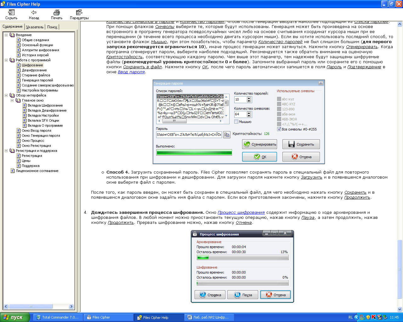Click the page icon next to Стирание файлов
Screen dimensions: 403x322
point(19,75)
